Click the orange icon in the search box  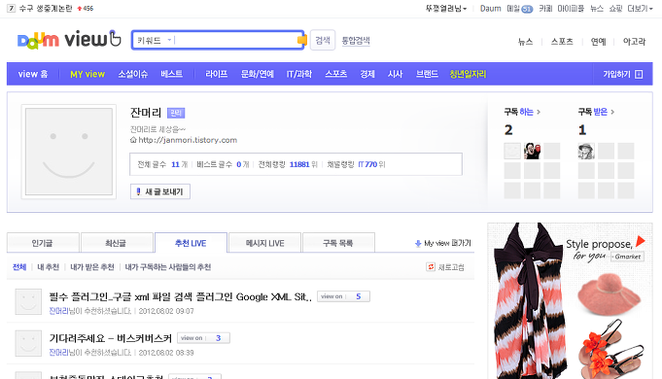[302, 40]
